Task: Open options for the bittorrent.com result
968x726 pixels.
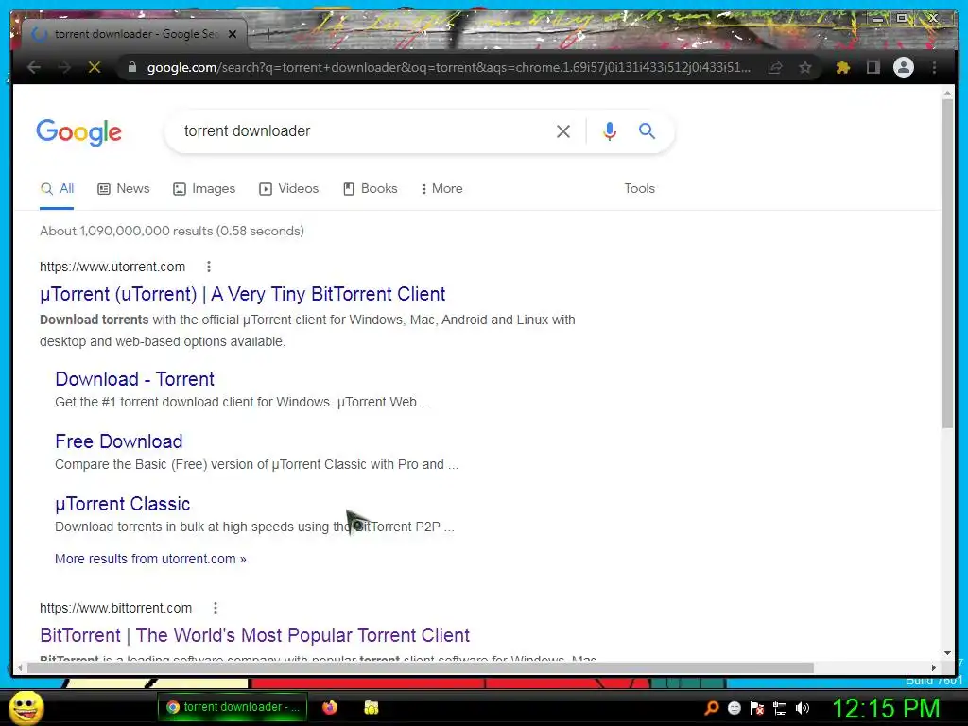Action: [x=216, y=608]
